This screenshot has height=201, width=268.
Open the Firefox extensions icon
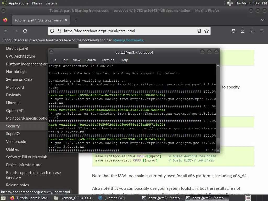252,31
